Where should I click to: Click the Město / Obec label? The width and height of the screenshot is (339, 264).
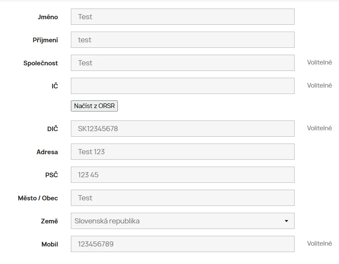click(38, 198)
